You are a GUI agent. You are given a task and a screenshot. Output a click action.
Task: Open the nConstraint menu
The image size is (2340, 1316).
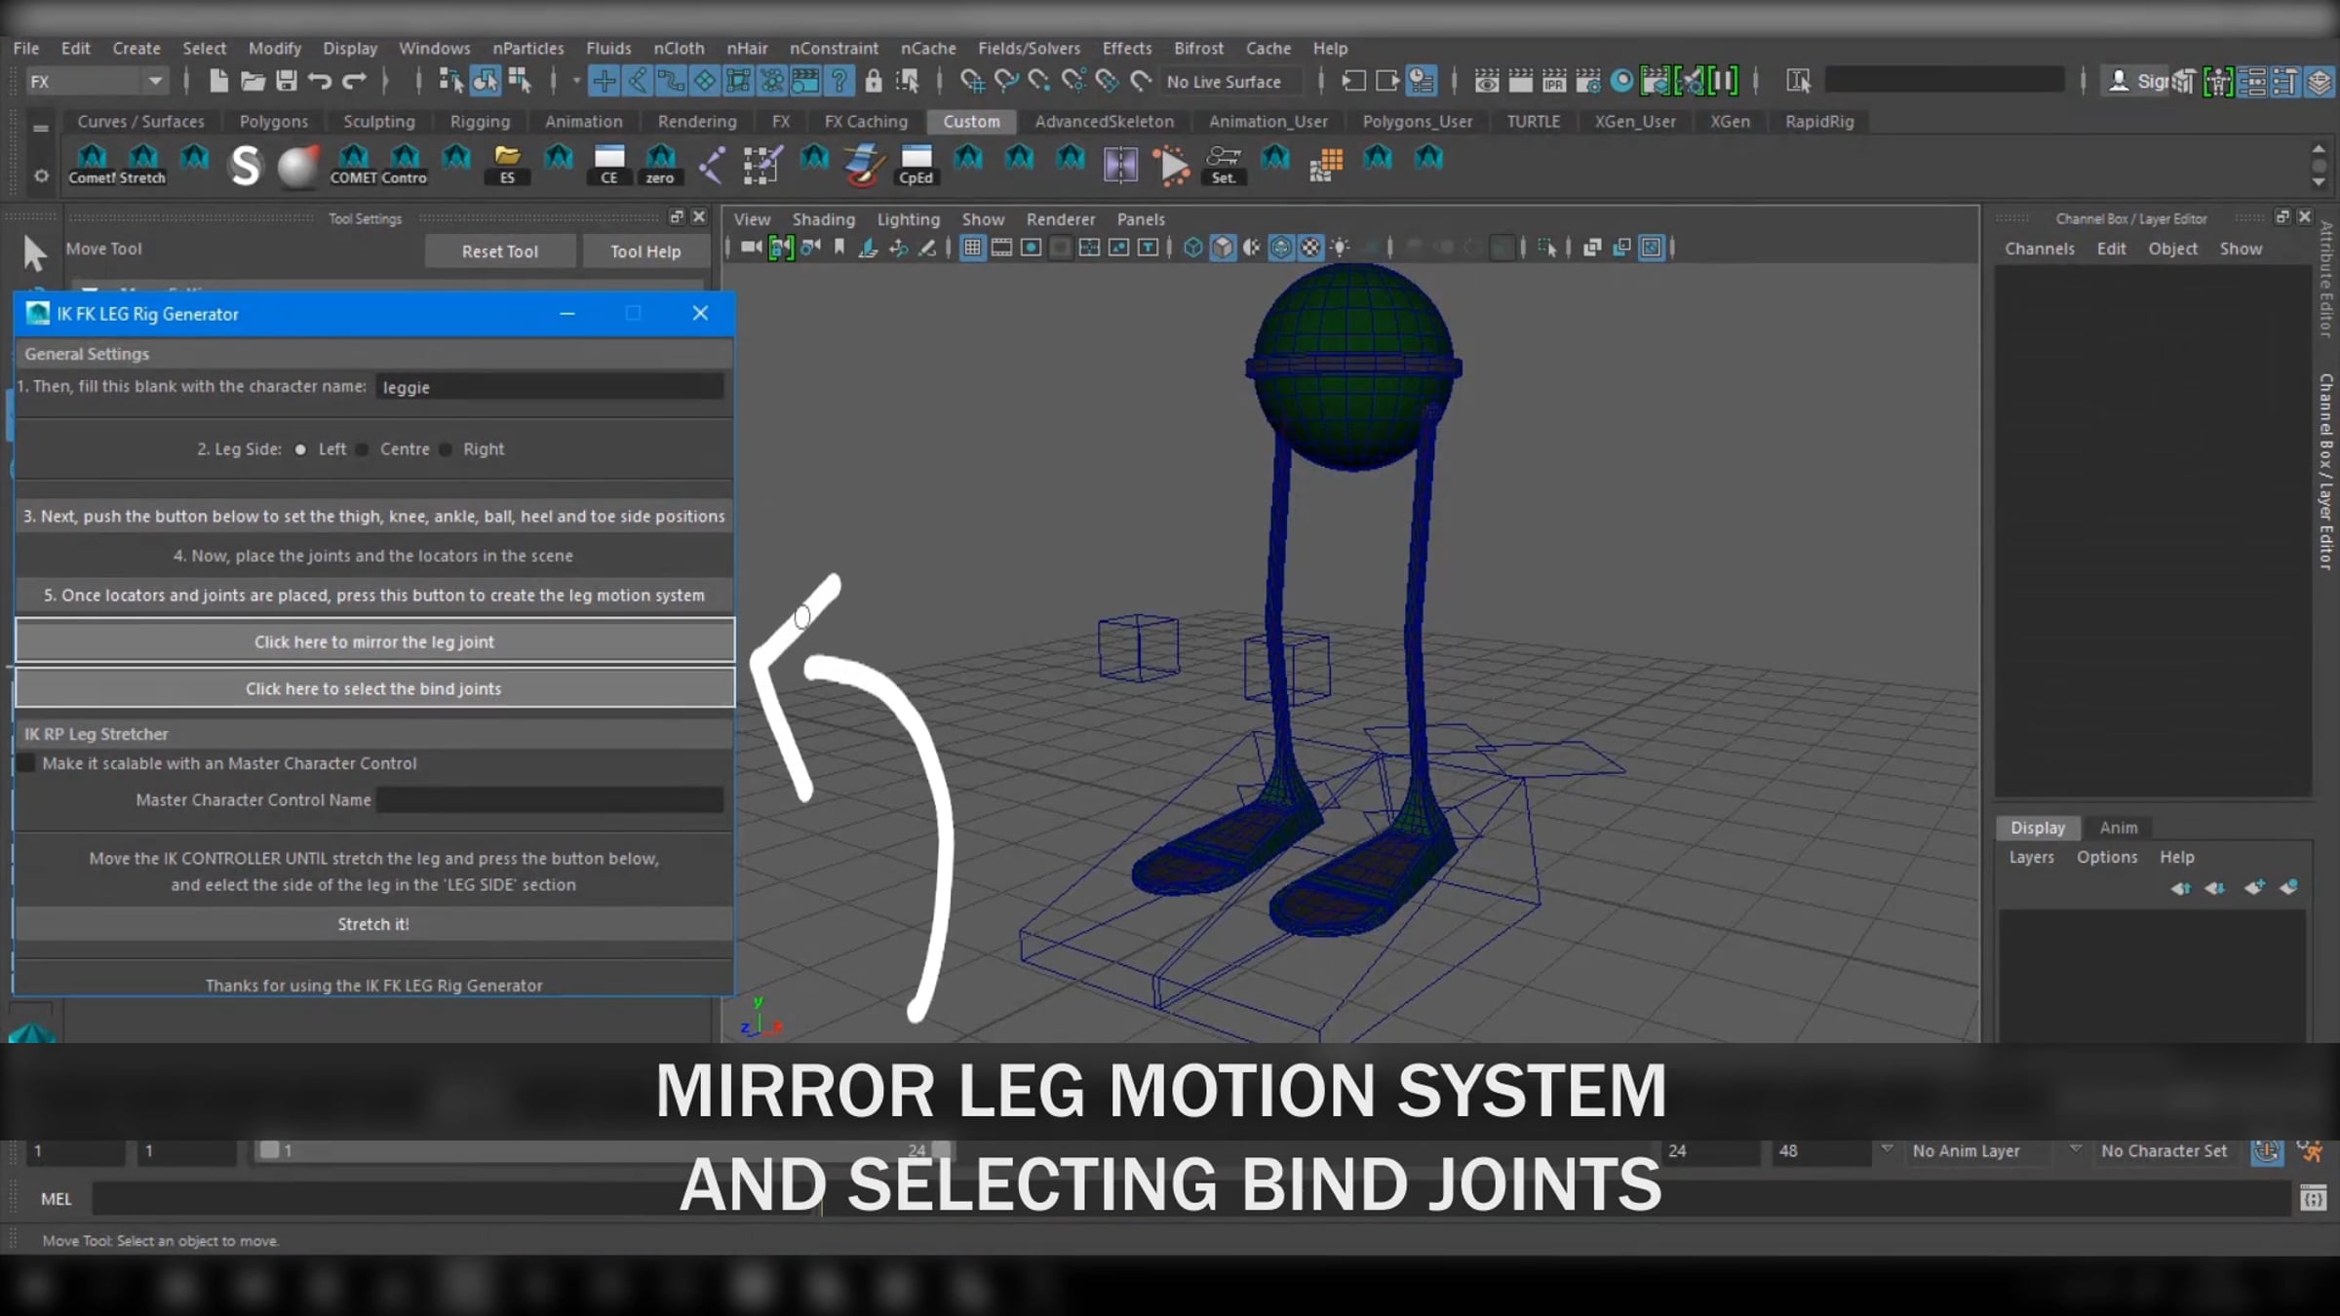tap(834, 48)
